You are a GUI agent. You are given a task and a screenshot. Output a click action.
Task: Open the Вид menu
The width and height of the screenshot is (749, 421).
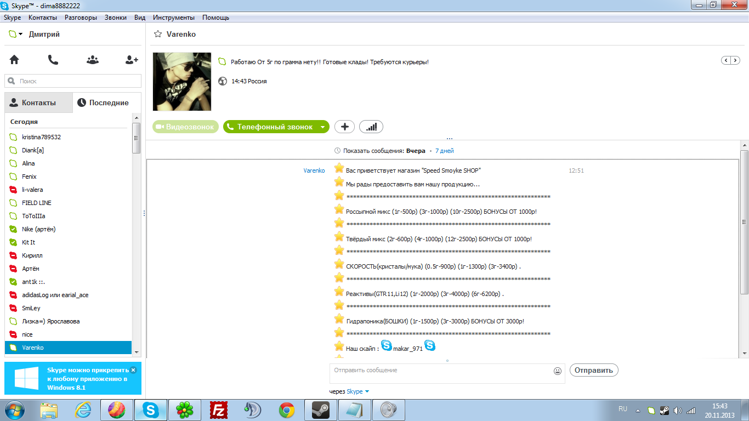tap(140, 18)
